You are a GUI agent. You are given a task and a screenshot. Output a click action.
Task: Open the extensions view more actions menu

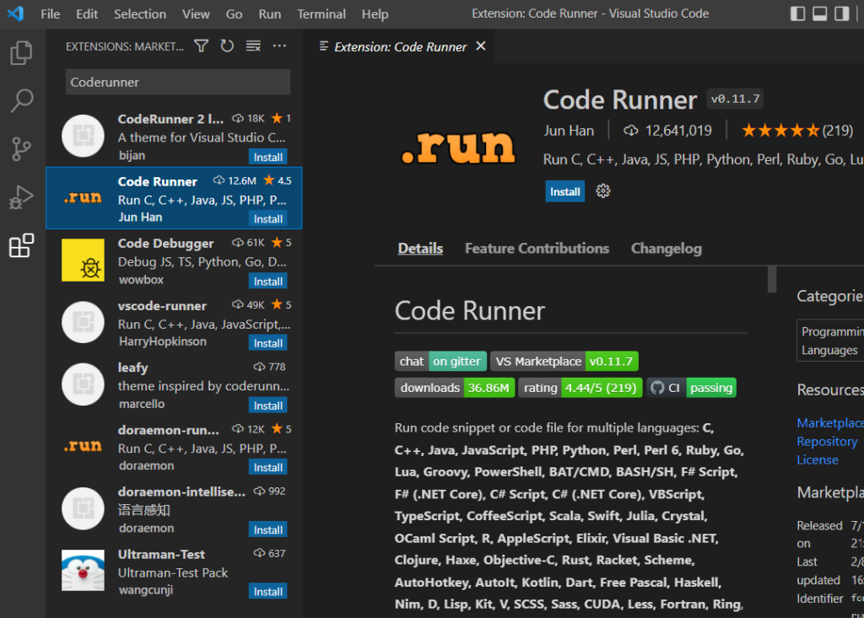(279, 46)
